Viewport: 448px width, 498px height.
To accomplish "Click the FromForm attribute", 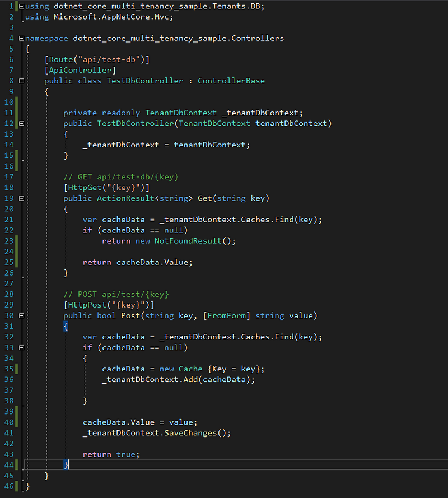I will coord(226,316).
